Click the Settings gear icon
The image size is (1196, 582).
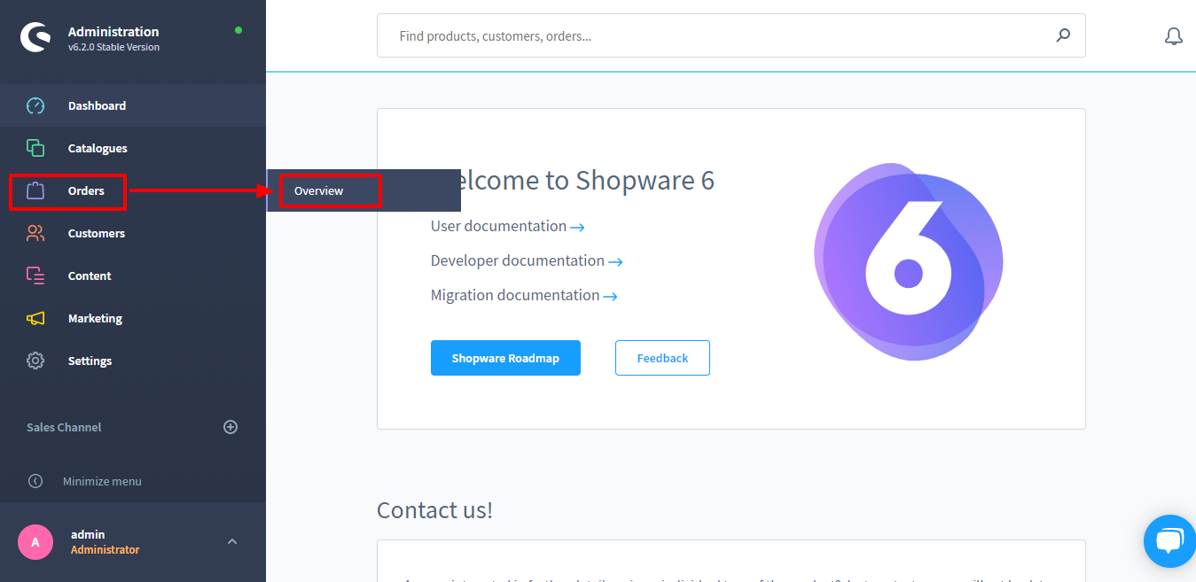(35, 361)
